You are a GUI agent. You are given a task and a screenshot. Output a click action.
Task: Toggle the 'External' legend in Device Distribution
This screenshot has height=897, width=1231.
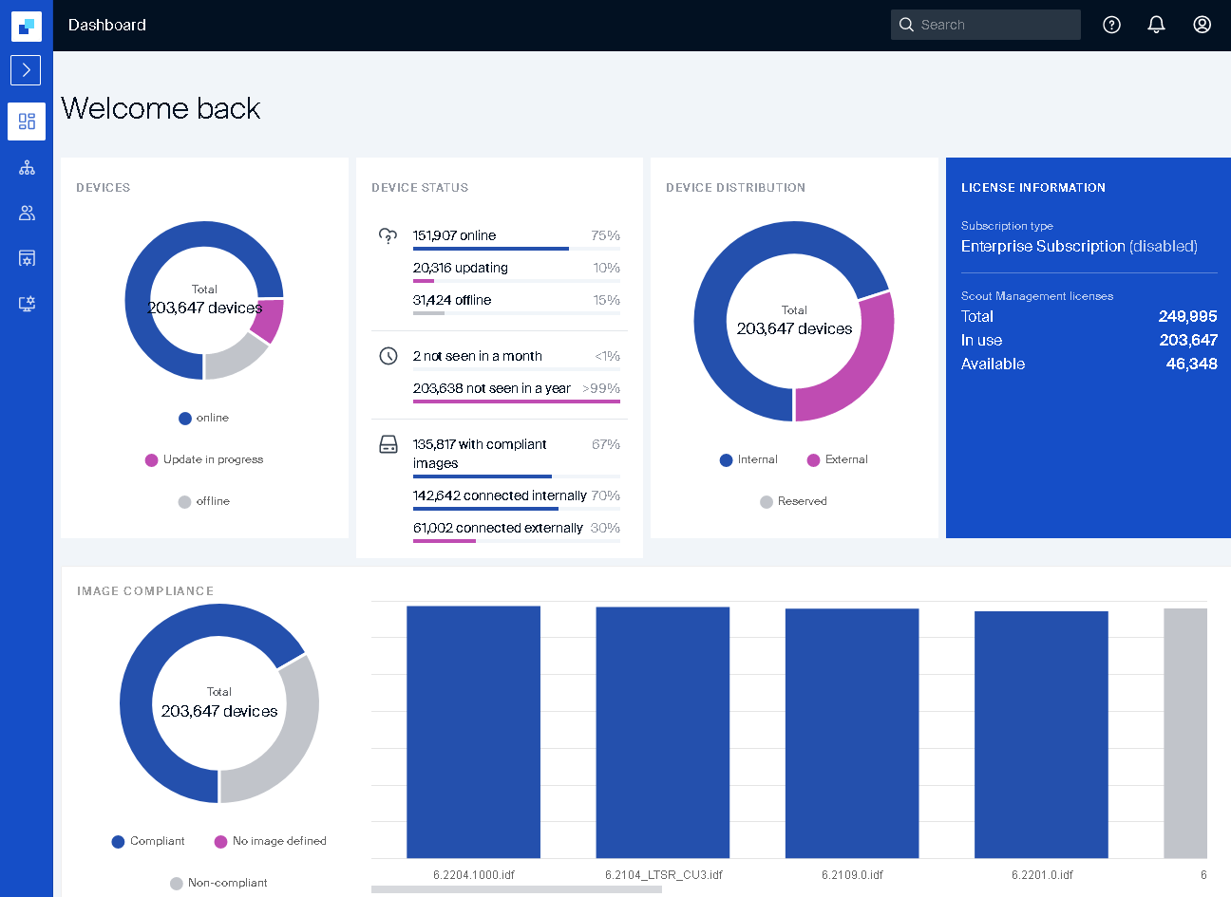[837, 459]
